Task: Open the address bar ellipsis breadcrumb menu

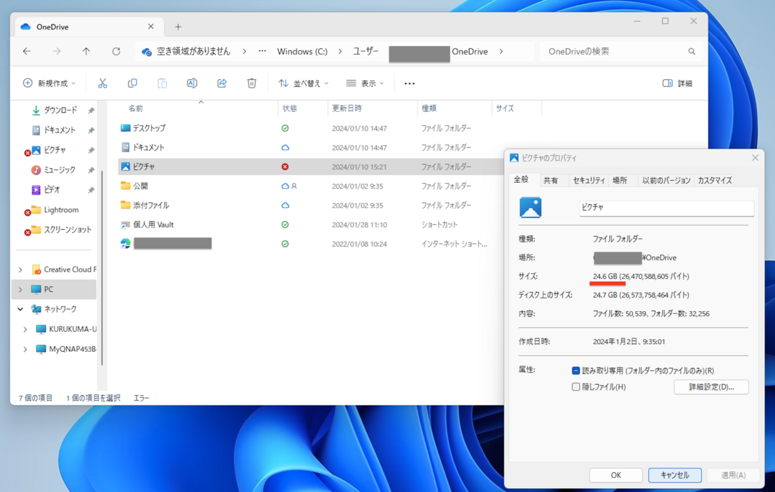Action: (x=262, y=52)
